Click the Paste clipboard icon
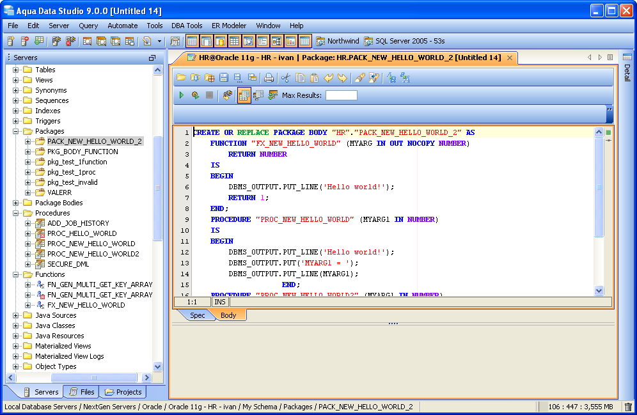The image size is (637, 415). [314, 77]
